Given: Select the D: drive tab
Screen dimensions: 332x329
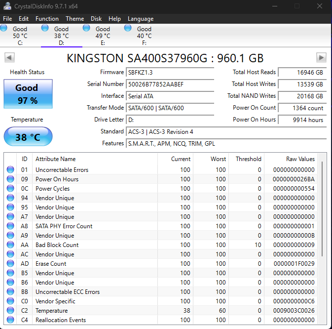Looking at the screenshot, I should pos(61,36).
